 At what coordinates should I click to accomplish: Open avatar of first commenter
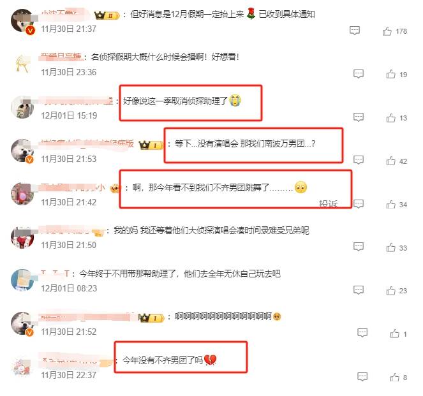[23, 21]
